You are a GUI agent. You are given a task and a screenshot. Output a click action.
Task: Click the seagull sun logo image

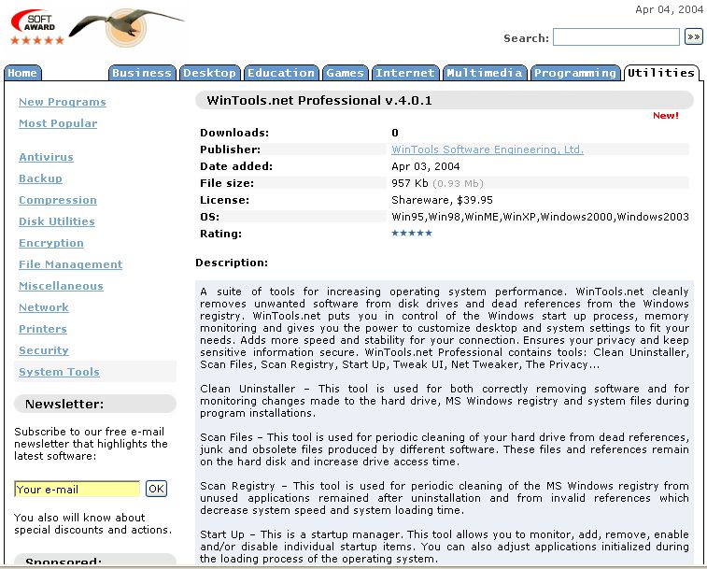click(126, 27)
